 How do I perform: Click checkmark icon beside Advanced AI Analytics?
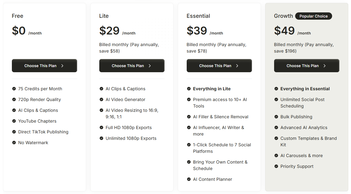276,127
